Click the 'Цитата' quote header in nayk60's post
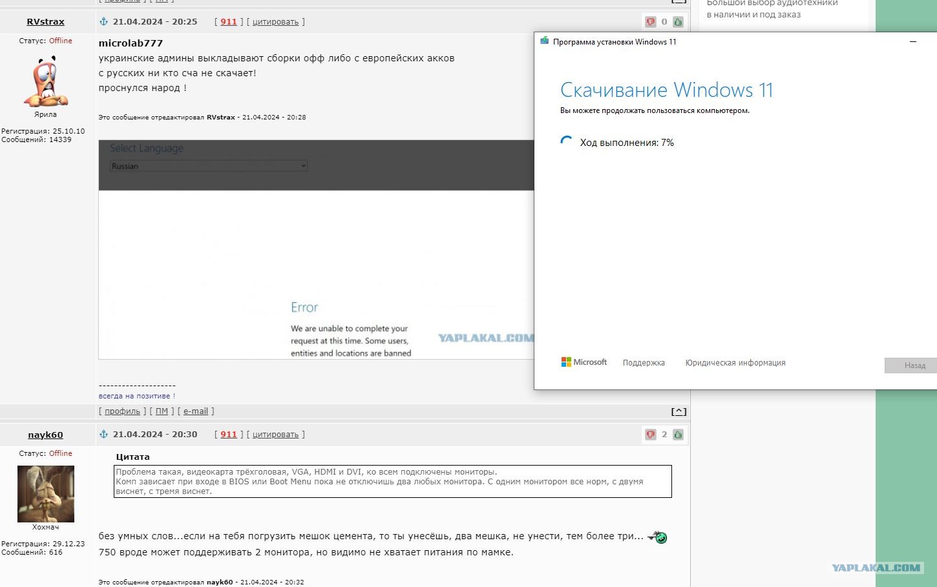The image size is (937, 587). click(132, 457)
